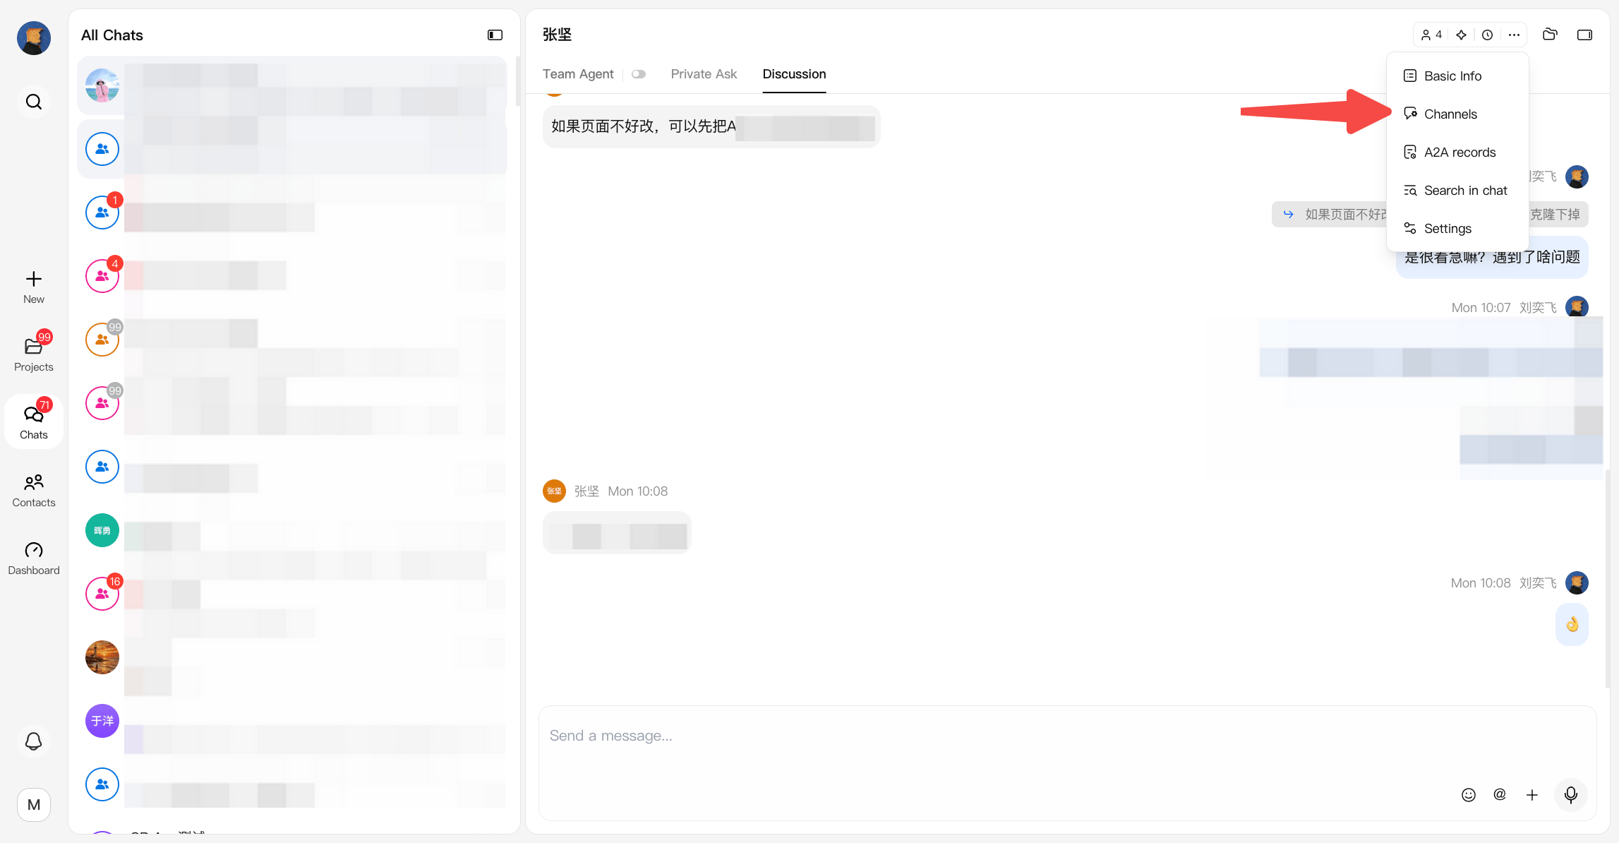Click the message bubble starting 如果页面不好改
This screenshot has height=843, width=1619.
(x=711, y=126)
